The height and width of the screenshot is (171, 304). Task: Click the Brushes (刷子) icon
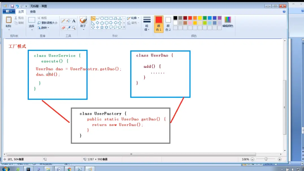pos(83,20)
